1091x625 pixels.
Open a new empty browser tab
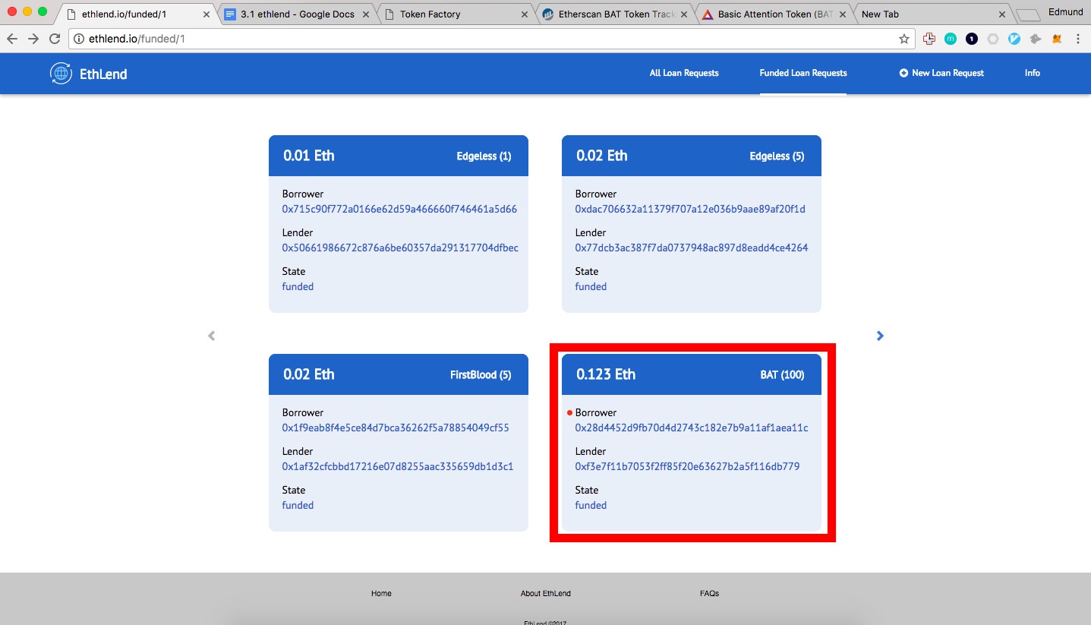pos(1027,14)
